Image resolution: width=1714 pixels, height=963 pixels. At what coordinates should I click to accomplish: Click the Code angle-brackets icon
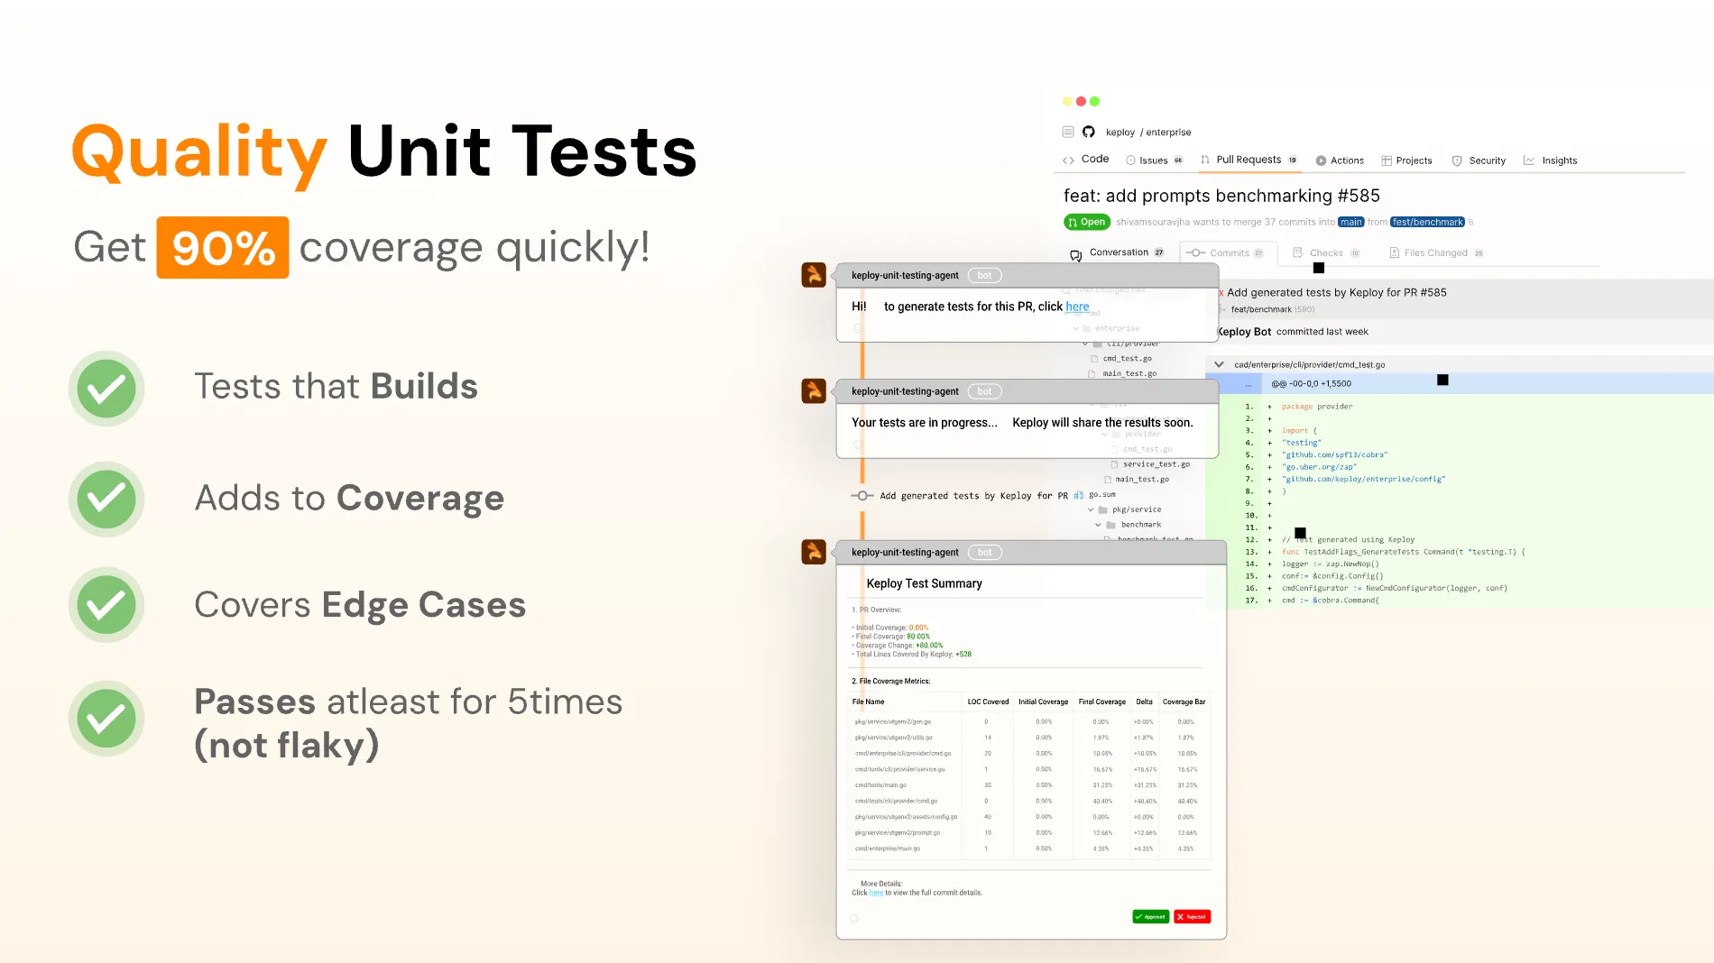1068,160
